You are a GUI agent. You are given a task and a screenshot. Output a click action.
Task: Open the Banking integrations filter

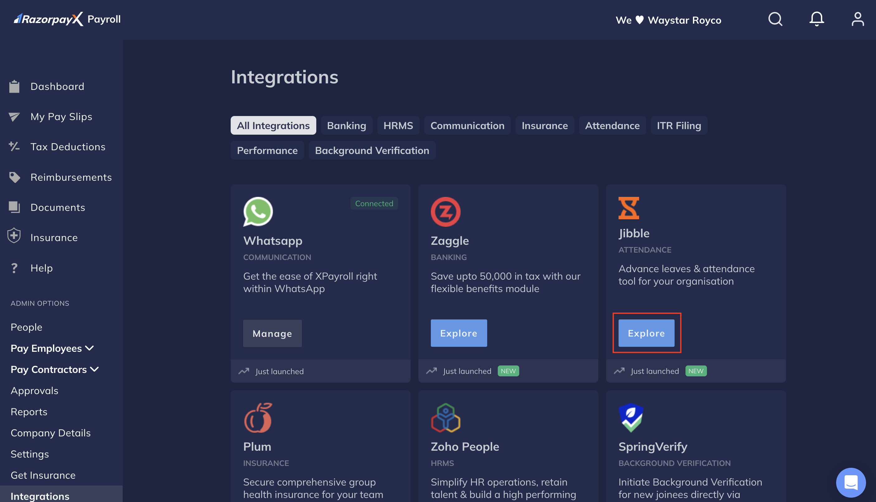point(346,125)
